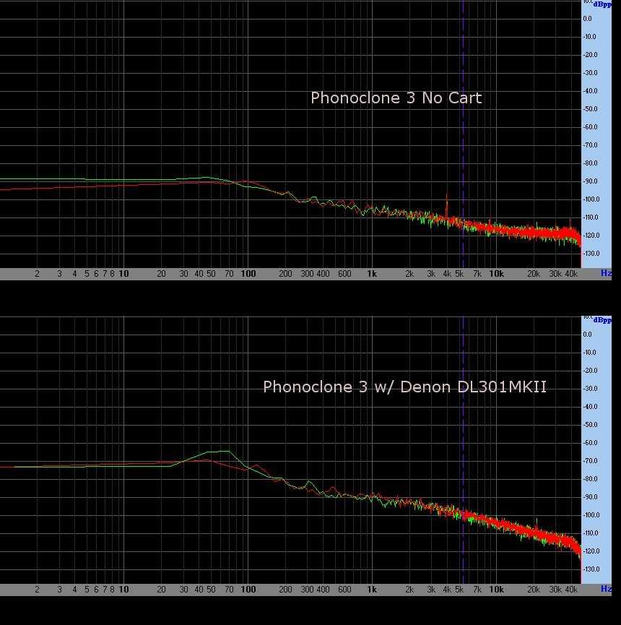Click the '10k' frequency label under Denon DL301MKII plot
621x625 pixels.
(x=496, y=590)
